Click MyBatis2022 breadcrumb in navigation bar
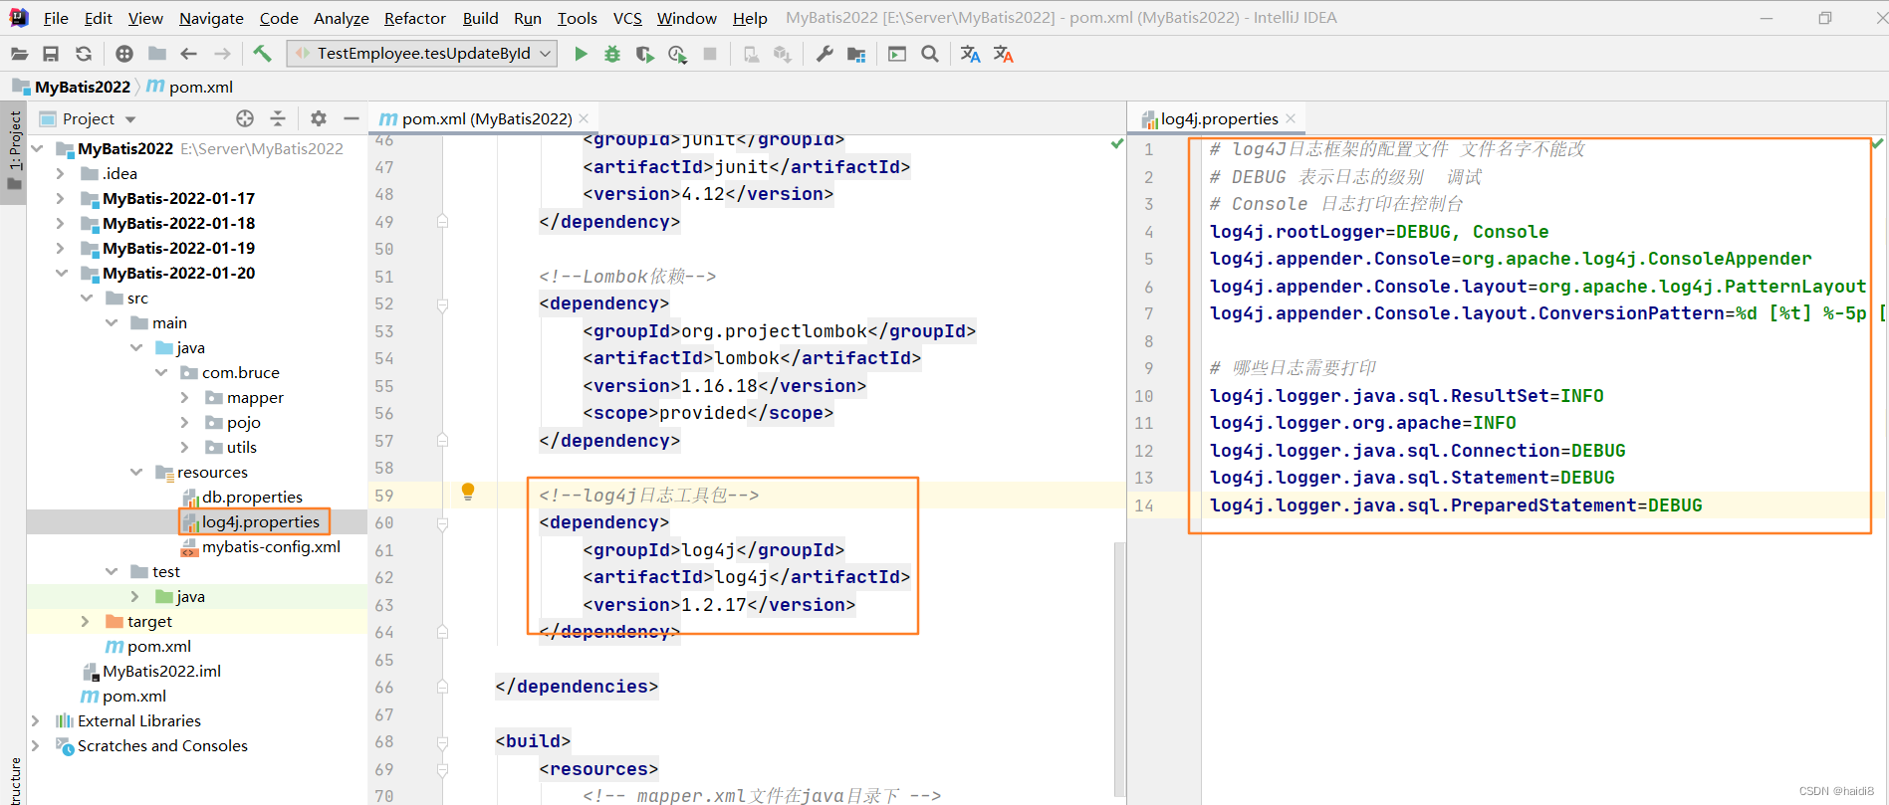1889x805 pixels. [x=72, y=87]
